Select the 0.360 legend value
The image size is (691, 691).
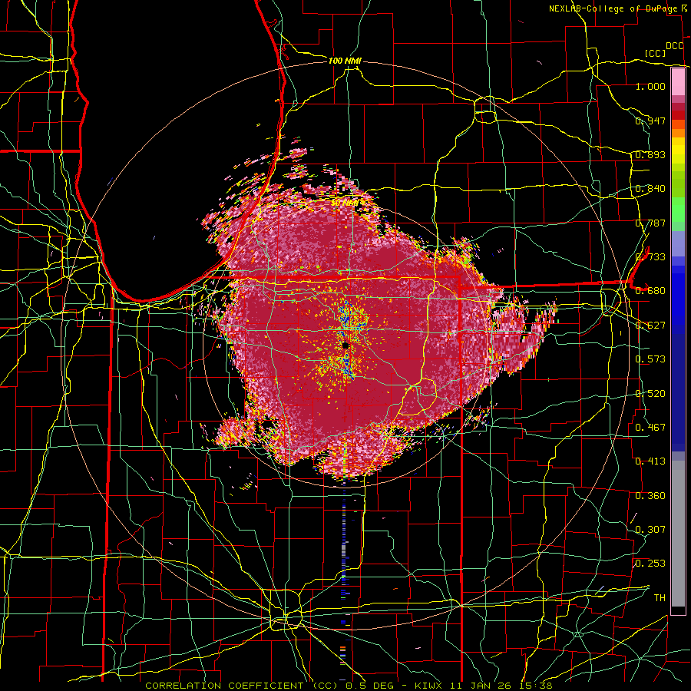[650, 495]
